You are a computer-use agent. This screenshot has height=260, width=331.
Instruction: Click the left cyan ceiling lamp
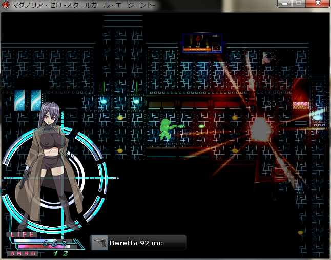pos(104,101)
